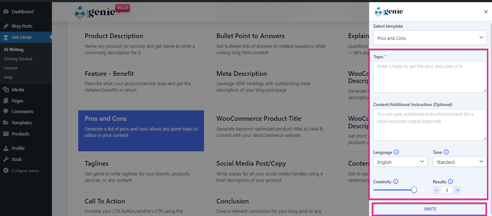Adjust the Creativity slider handle
The width and height of the screenshot is (492, 216).
pos(414,190)
